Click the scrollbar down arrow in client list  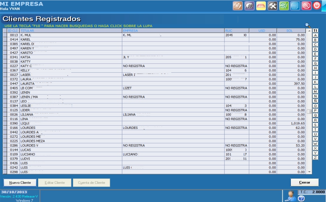click(309, 172)
